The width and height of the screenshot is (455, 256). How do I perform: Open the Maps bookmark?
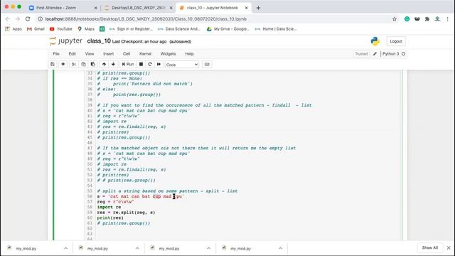(86, 28)
